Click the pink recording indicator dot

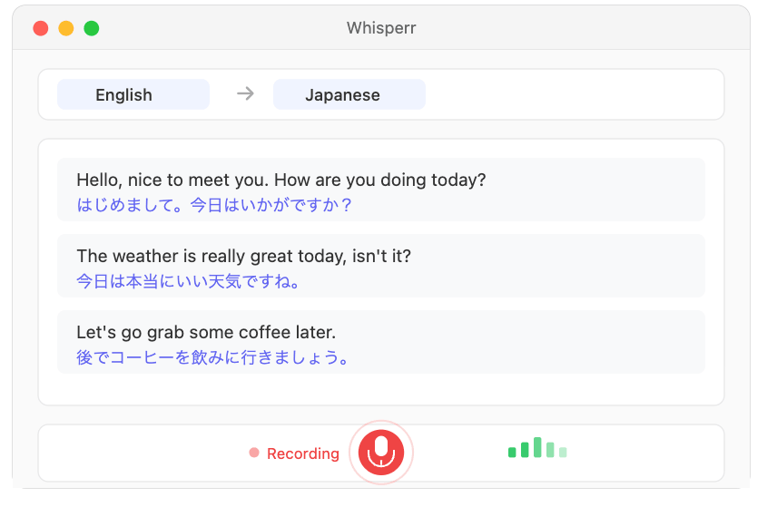(x=254, y=453)
